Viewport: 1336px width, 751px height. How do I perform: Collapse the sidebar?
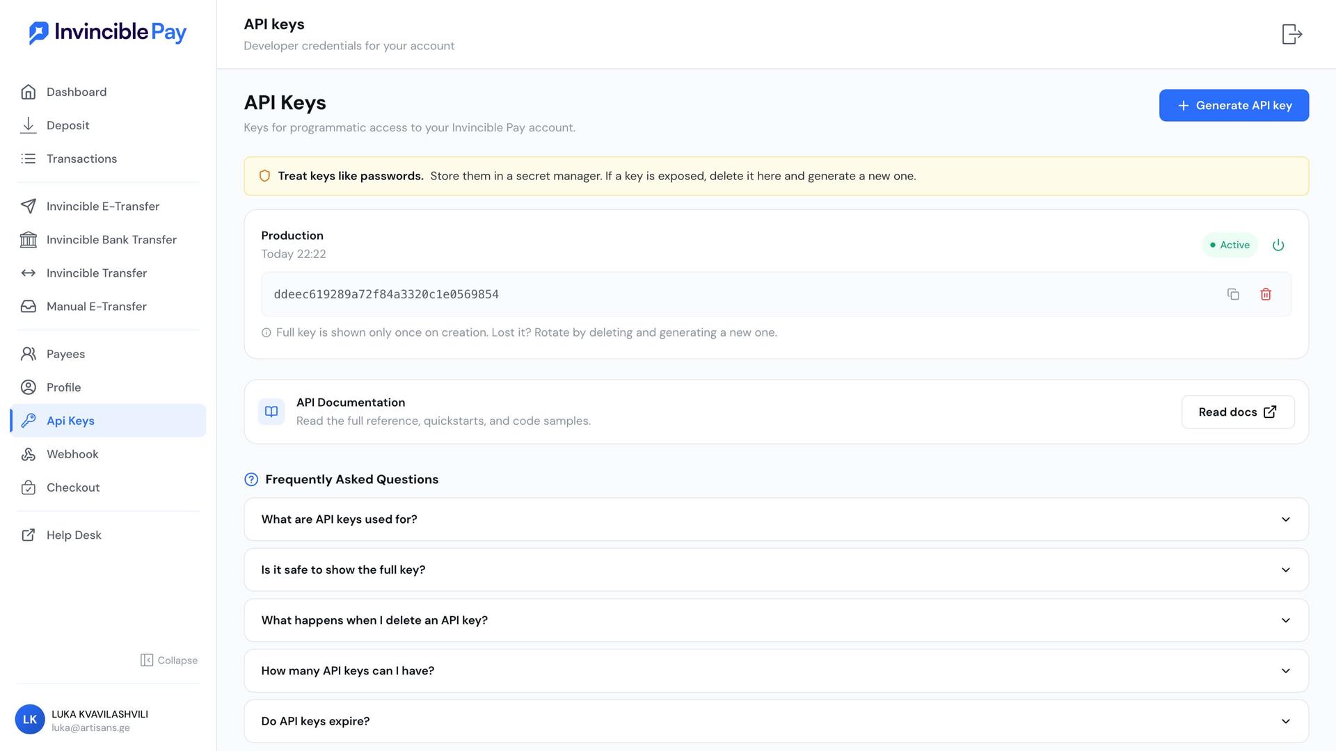click(x=169, y=660)
